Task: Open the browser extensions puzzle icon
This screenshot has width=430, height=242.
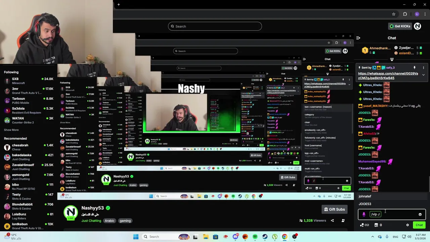Action: (x=405, y=14)
